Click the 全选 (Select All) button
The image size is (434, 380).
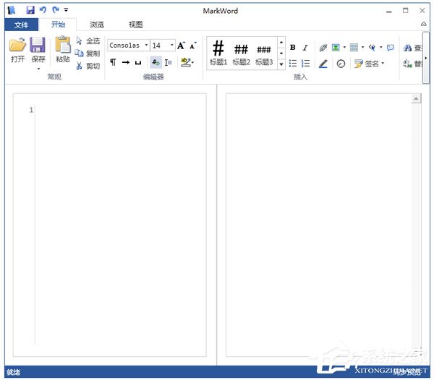click(88, 41)
